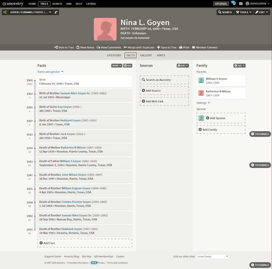Go to the Home menu
Screen dimensions: 272x269
click(32, 4)
